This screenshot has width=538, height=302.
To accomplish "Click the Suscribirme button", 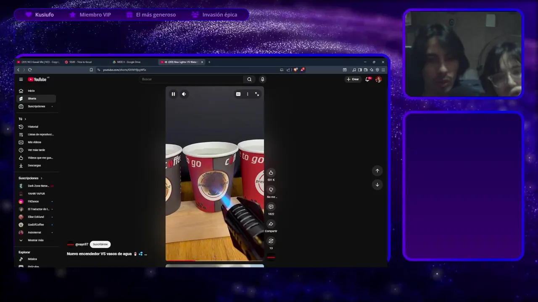I will [100, 244].
